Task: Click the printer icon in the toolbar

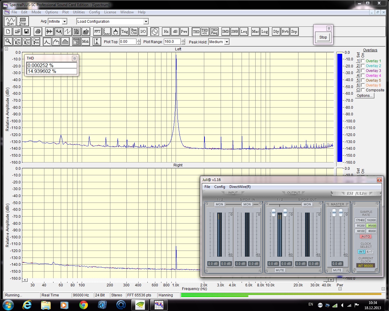Action: (x=38, y=32)
